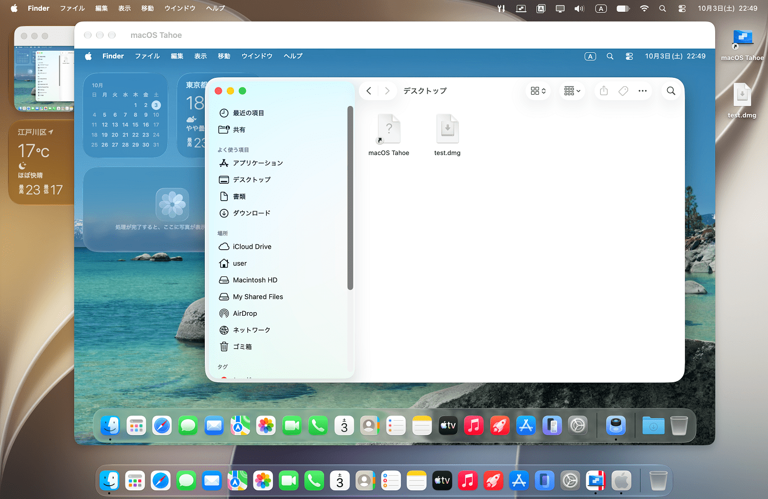This screenshot has height=499, width=768.
Task: Open Control Center in host menu bar
Action: pos(682,8)
